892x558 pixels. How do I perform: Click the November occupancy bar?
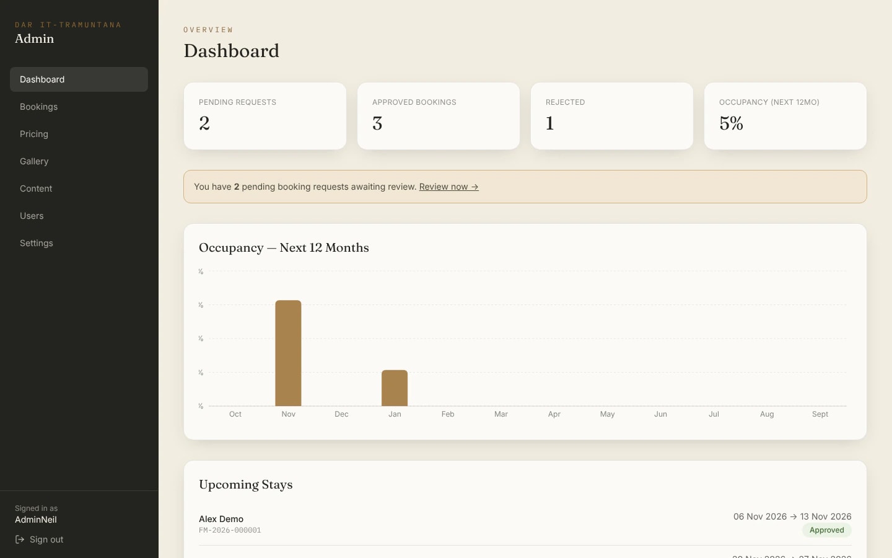288,353
